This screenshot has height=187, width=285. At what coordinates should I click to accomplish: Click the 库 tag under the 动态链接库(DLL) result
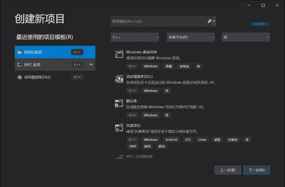coord(167,91)
